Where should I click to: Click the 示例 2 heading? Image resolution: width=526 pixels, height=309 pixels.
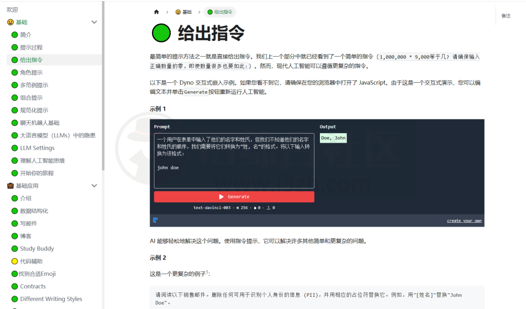point(158,258)
